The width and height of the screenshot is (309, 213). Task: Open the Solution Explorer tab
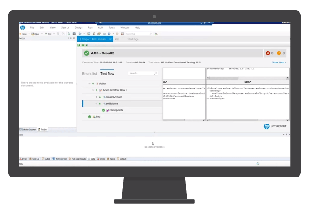pyautogui.click(x=28, y=129)
